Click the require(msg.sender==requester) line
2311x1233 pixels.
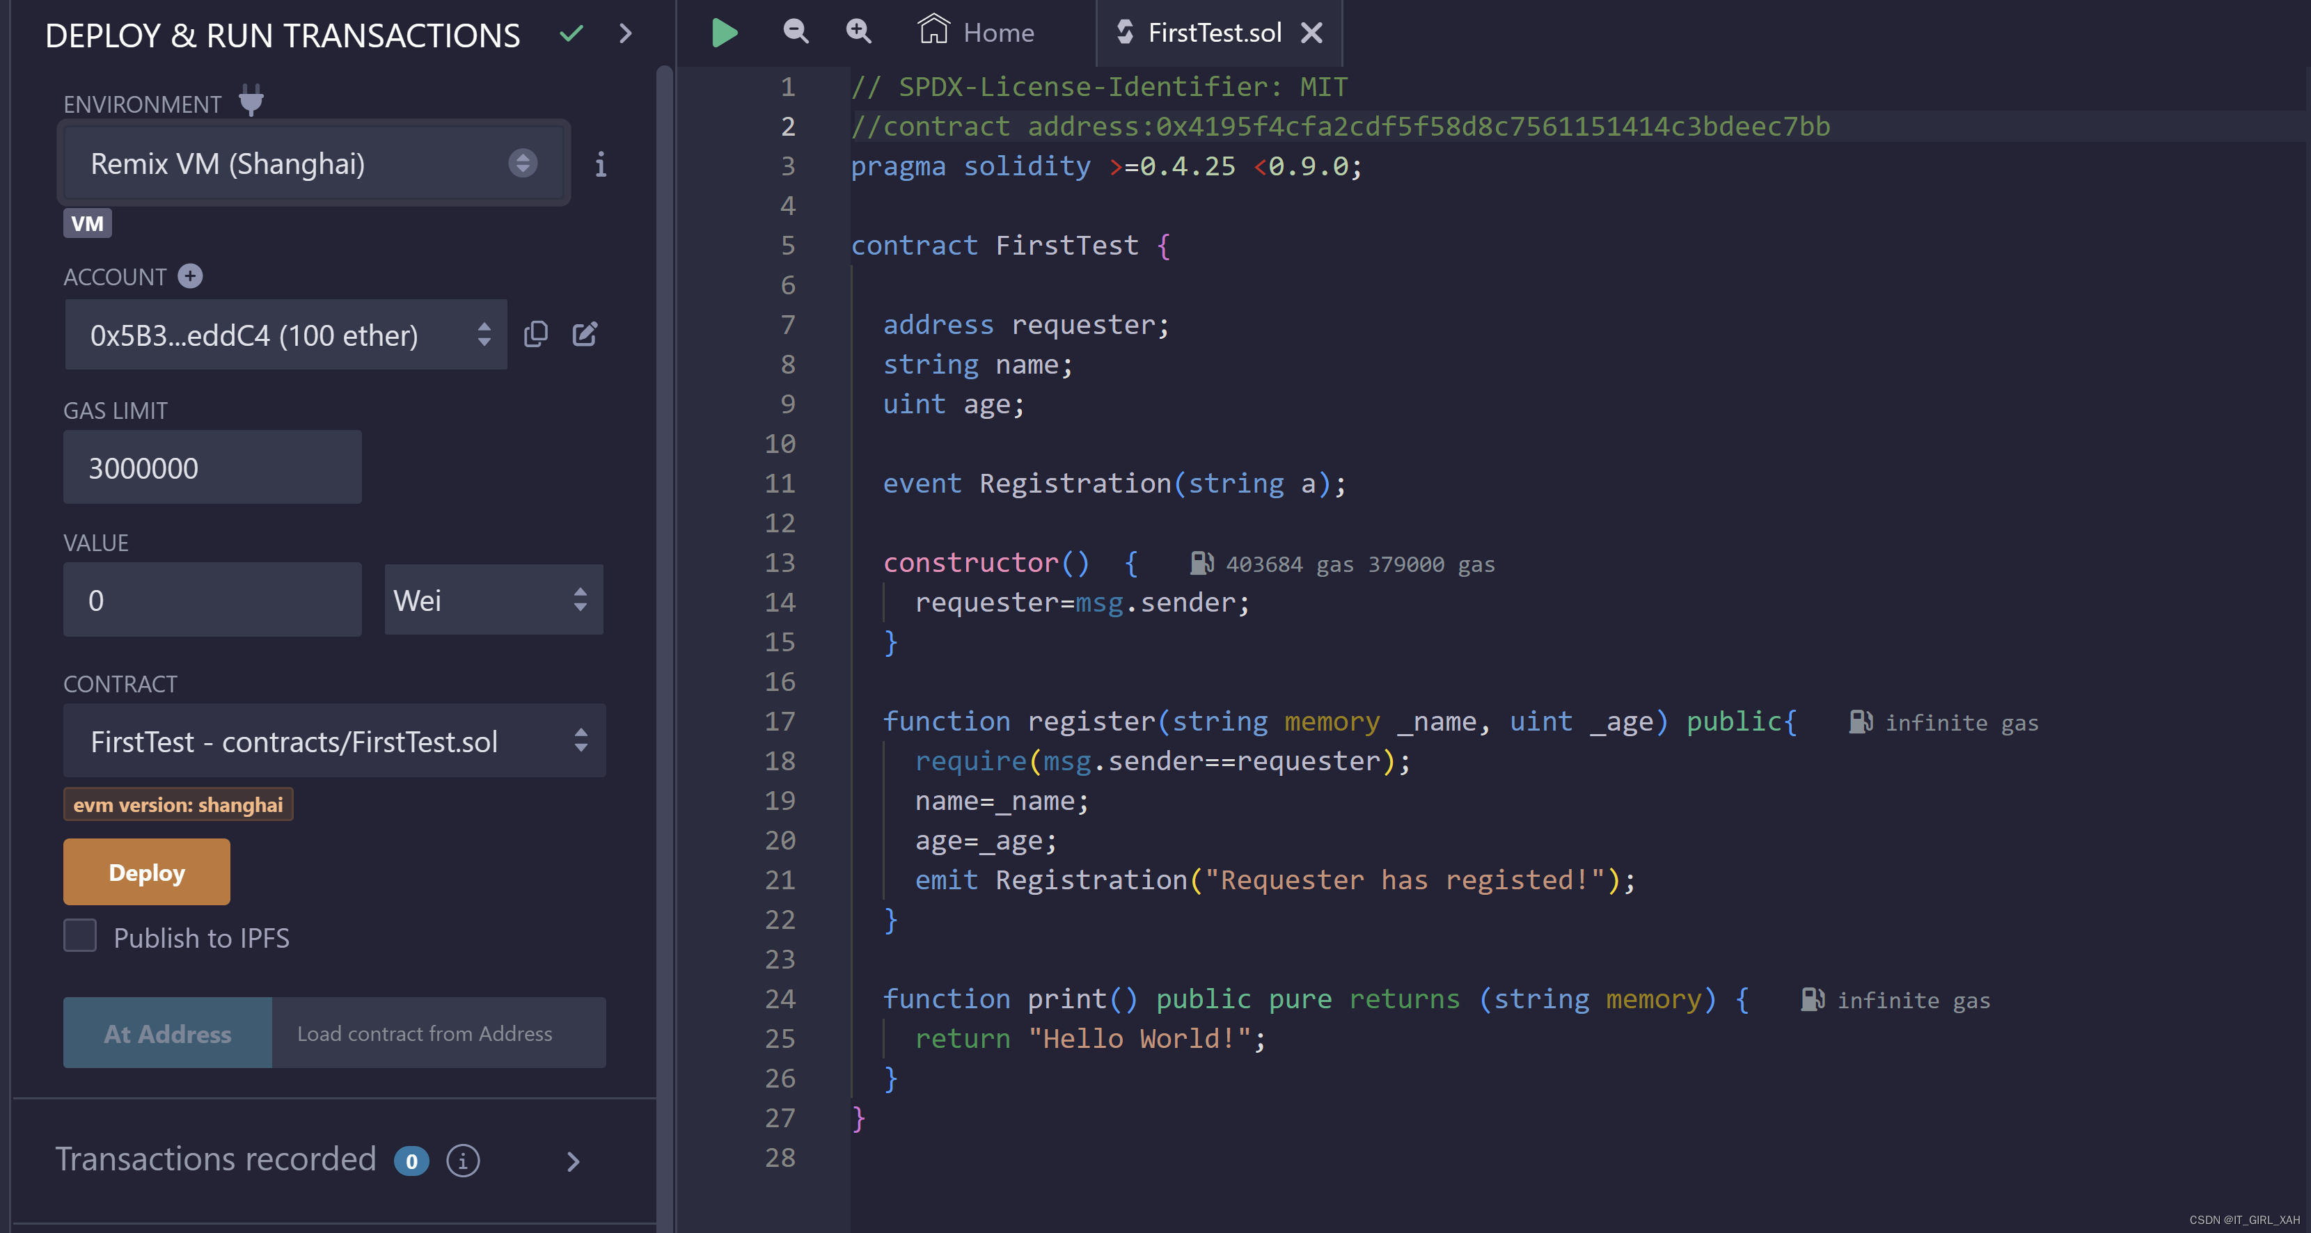(1162, 761)
